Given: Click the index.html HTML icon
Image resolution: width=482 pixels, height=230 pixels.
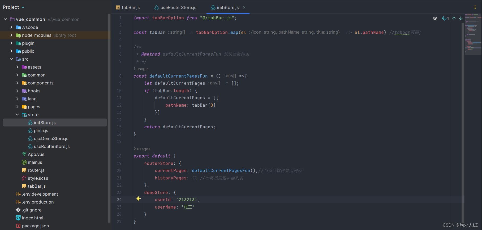Looking at the screenshot, I should [18, 218].
